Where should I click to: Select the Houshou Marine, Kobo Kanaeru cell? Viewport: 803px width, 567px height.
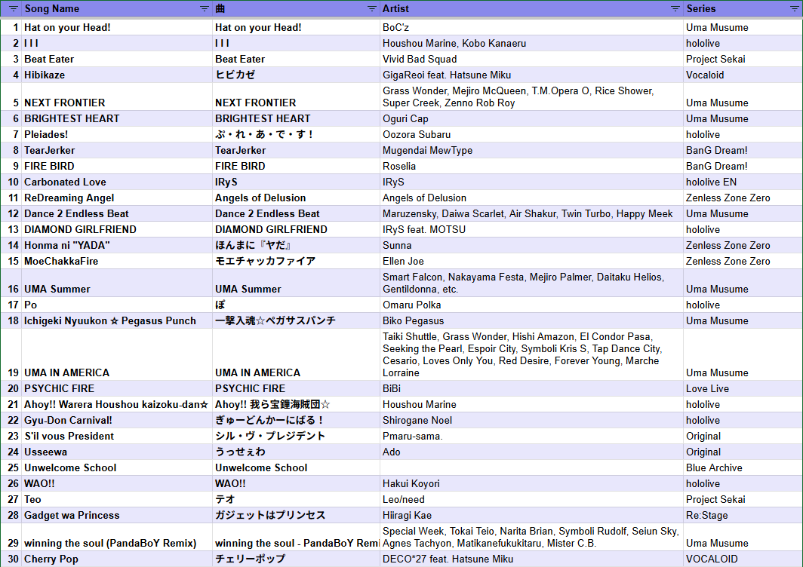(531, 44)
